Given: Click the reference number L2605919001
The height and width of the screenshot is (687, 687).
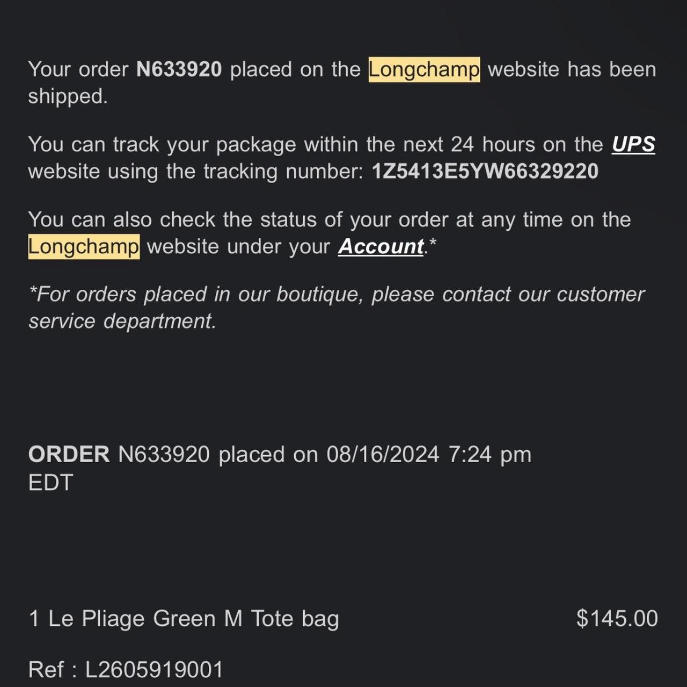Looking at the screenshot, I should coord(154,670).
